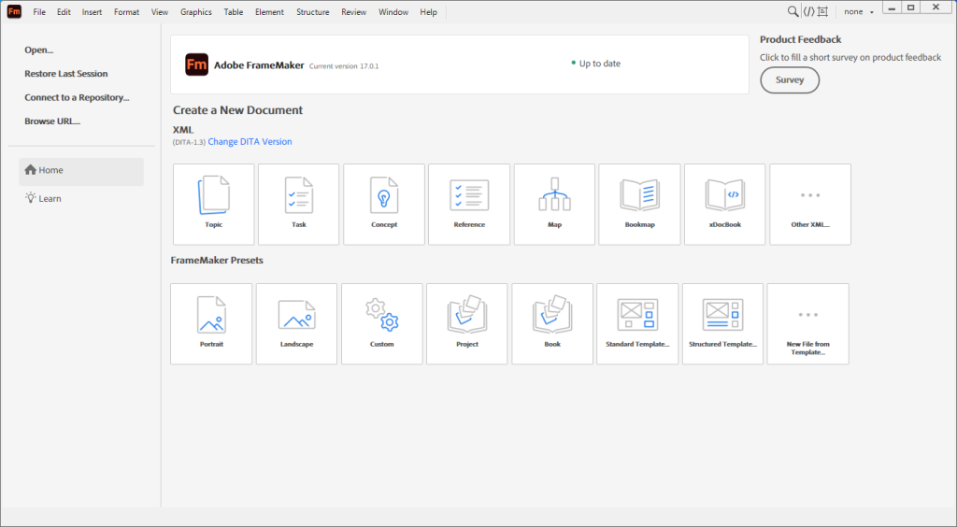Open the Custom document preset
The height and width of the screenshot is (527, 957).
[x=381, y=323]
